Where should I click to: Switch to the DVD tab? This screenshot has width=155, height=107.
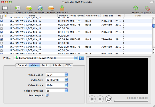click(68, 65)
